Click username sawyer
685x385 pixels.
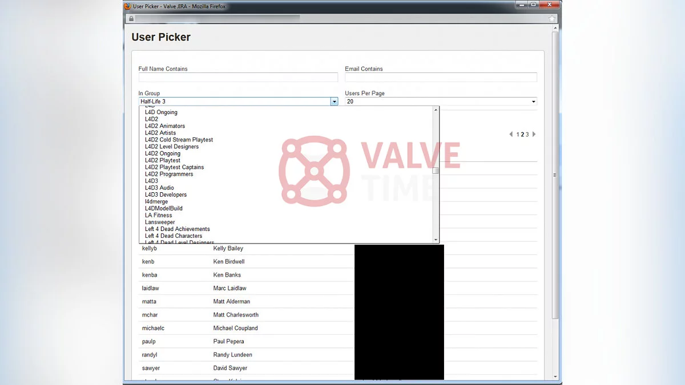tap(151, 368)
